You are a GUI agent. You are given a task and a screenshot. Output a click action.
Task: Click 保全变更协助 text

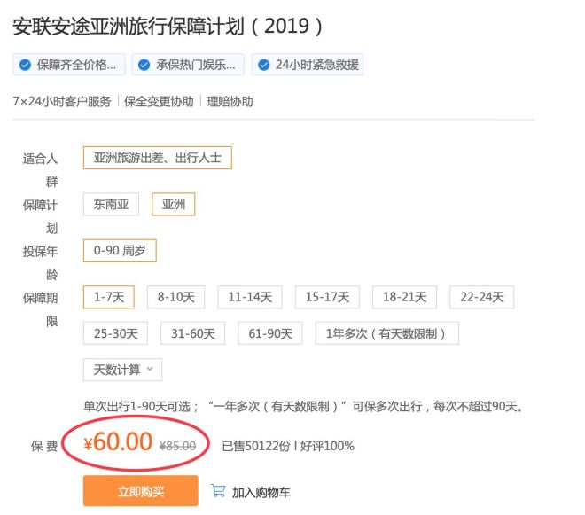point(159,102)
